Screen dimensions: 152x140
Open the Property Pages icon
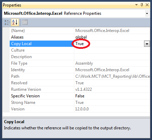tap(25, 22)
